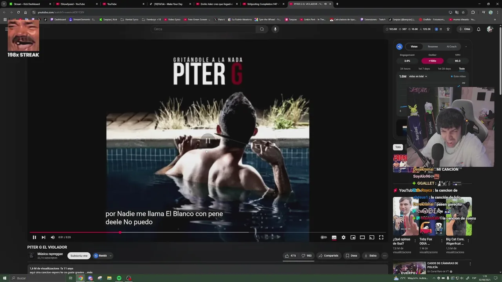Click the >100x Outlier badge
Screen dimensions: 502x282
(x=432, y=61)
